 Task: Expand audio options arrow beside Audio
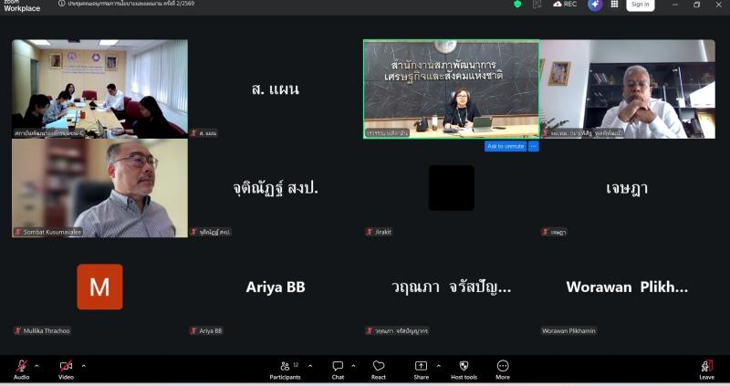[36, 366]
